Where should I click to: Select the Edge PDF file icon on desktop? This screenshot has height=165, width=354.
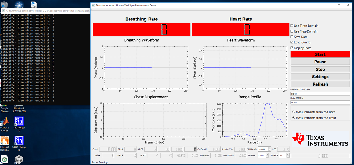(x=33, y=4)
